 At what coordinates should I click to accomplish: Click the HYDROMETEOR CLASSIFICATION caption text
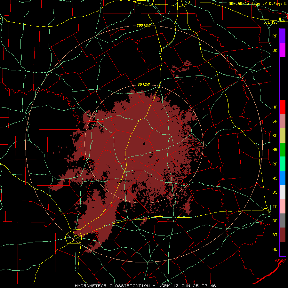pyautogui.click(x=112, y=286)
